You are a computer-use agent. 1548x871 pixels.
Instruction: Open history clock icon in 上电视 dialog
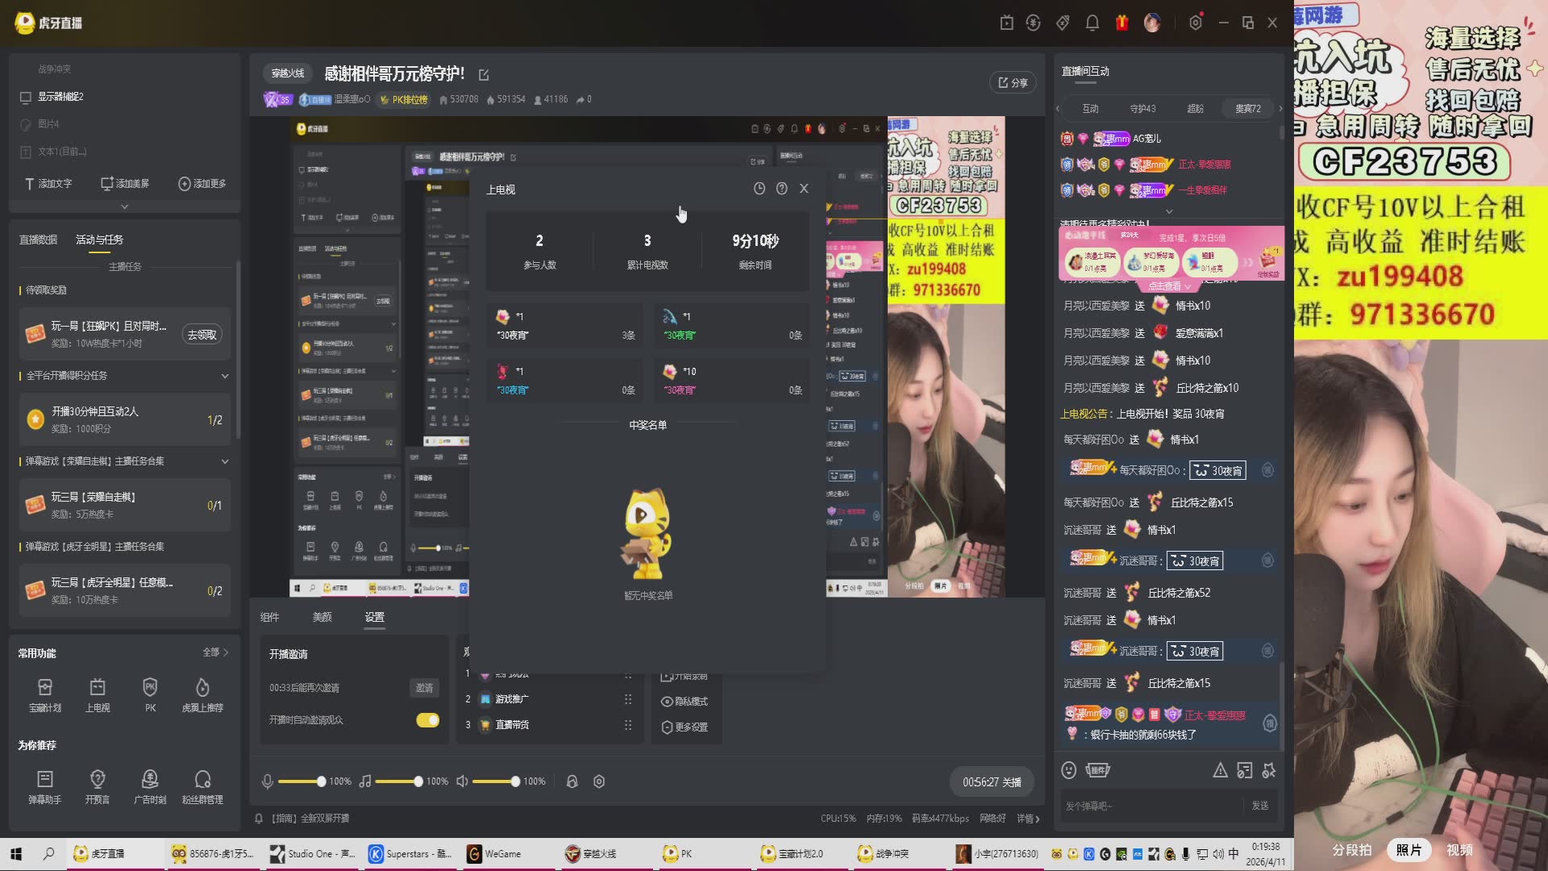pyautogui.click(x=759, y=189)
